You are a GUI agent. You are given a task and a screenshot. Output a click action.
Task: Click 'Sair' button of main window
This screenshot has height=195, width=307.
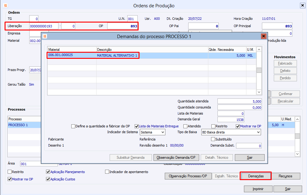(x=288, y=189)
